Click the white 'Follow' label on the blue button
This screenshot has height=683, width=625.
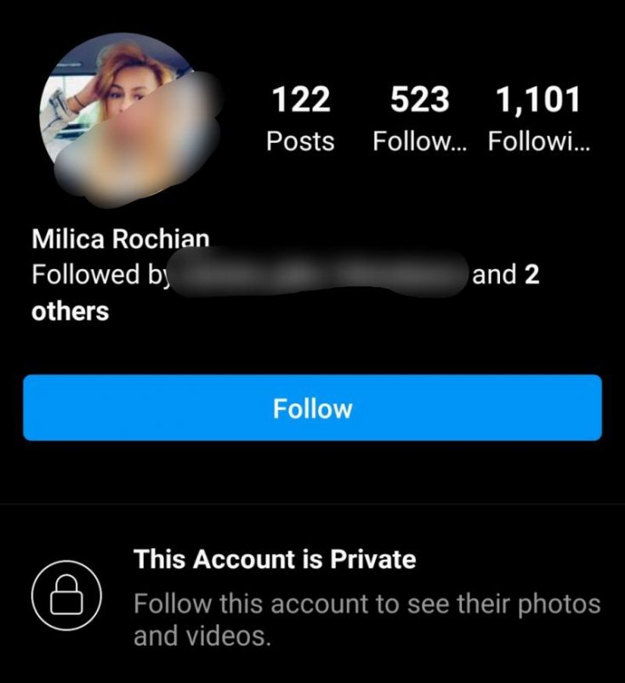[312, 409]
